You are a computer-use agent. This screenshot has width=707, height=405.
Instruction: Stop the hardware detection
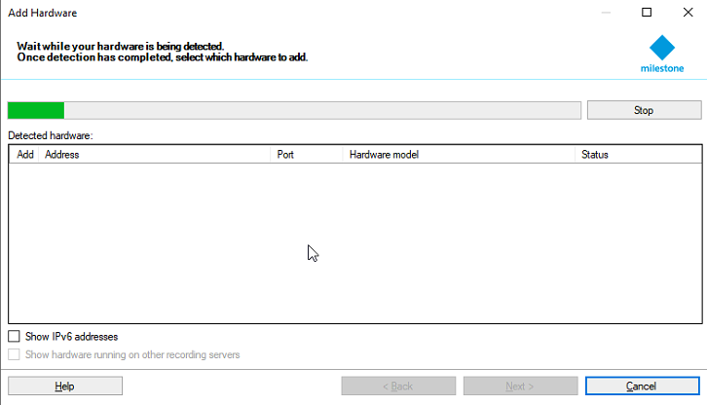click(644, 110)
